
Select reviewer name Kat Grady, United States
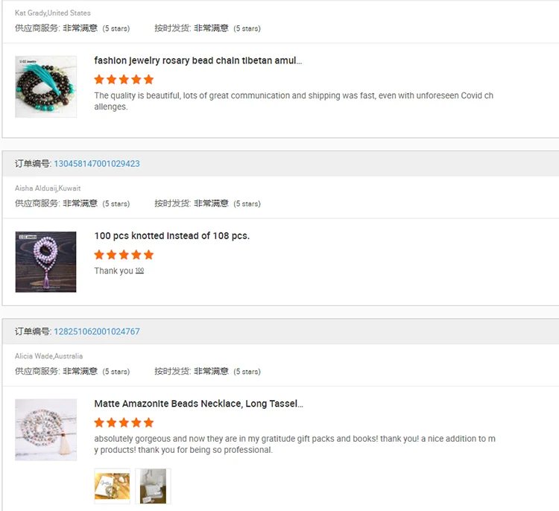point(53,13)
